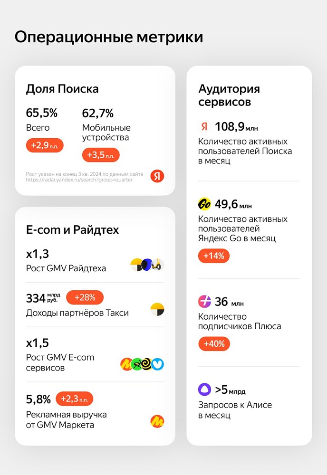Click the Ridetech services icon group

[147, 265]
